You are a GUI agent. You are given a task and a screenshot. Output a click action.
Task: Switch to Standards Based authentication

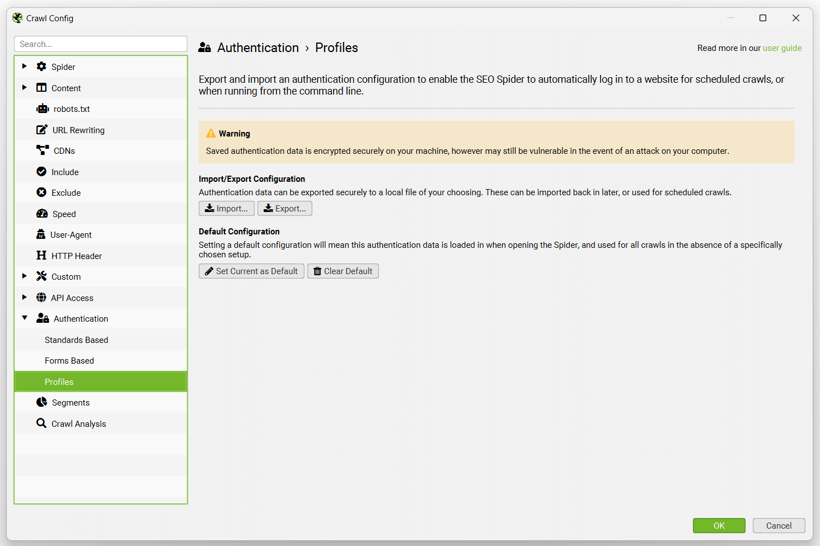pyautogui.click(x=77, y=340)
